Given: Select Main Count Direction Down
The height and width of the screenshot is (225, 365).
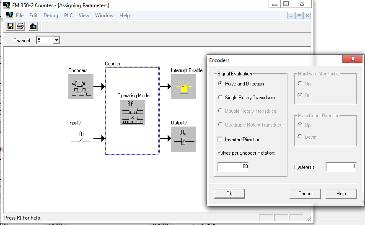Looking at the screenshot, I should [300, 137].
